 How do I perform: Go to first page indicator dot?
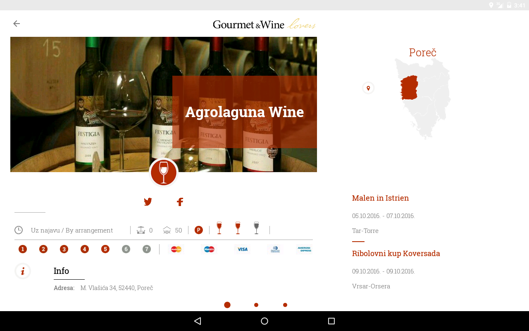[x=227, y=305]
